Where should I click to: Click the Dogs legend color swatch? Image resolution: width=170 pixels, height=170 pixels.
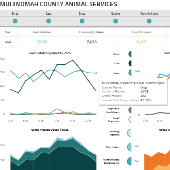point(130,73)
